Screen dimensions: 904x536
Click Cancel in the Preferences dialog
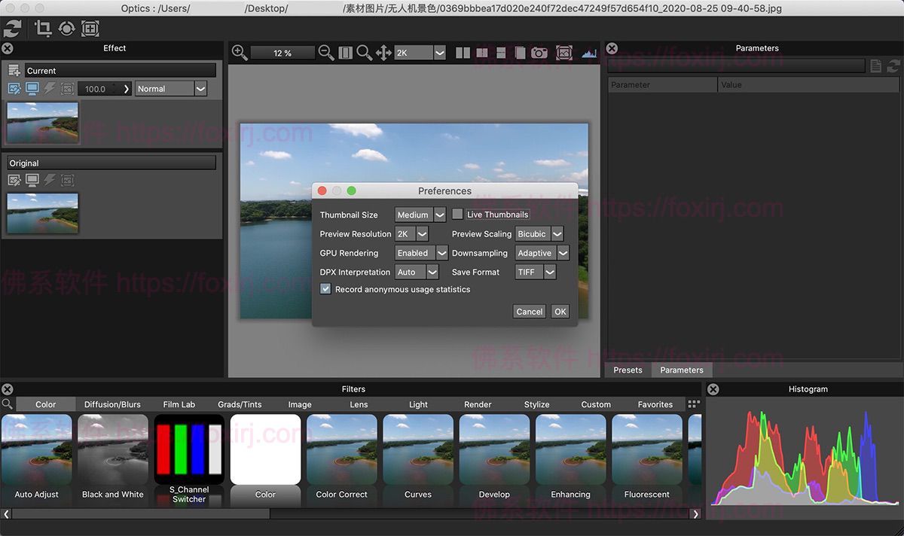pyautogui.click(x=529, y=311)
